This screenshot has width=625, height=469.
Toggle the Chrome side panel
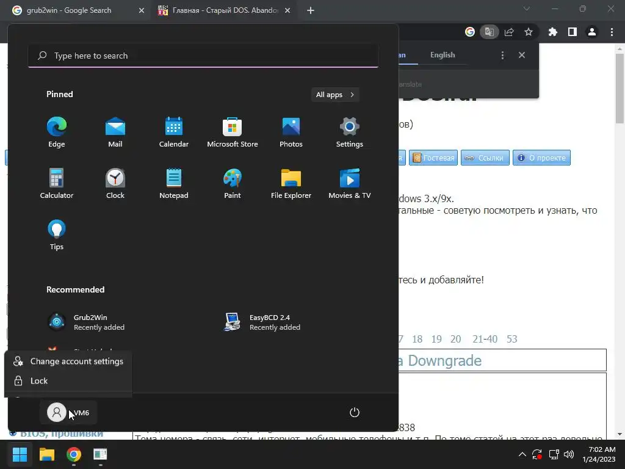(x=573, y=32)
